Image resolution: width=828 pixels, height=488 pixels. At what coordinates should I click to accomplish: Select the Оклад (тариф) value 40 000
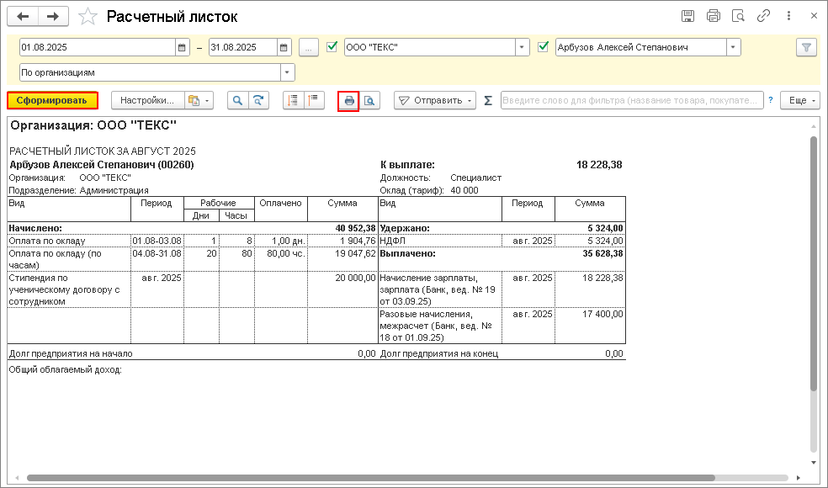pos(464,191)
